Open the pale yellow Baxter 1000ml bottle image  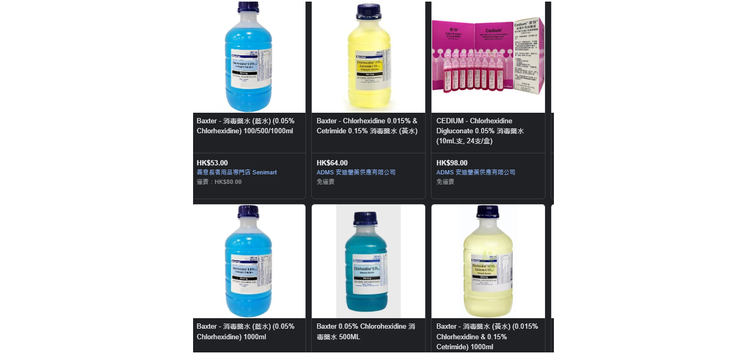[488, 261]
